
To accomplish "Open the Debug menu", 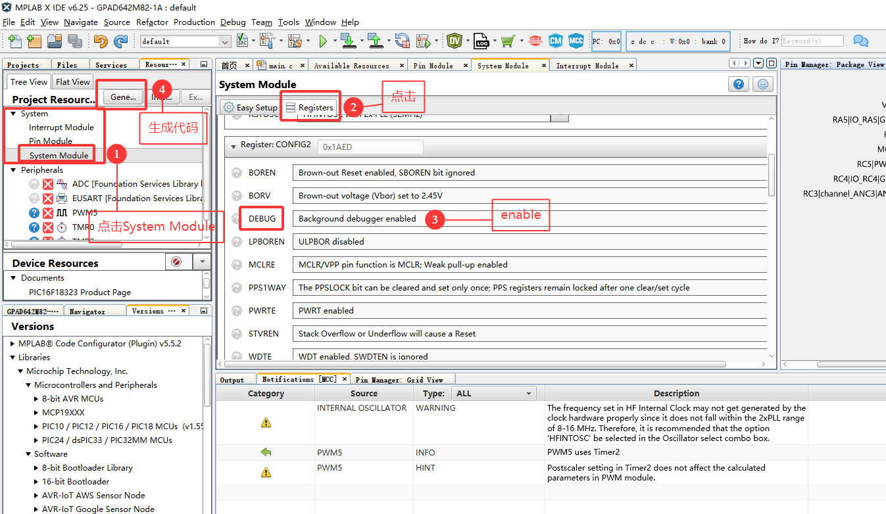I will pos(233,22).
